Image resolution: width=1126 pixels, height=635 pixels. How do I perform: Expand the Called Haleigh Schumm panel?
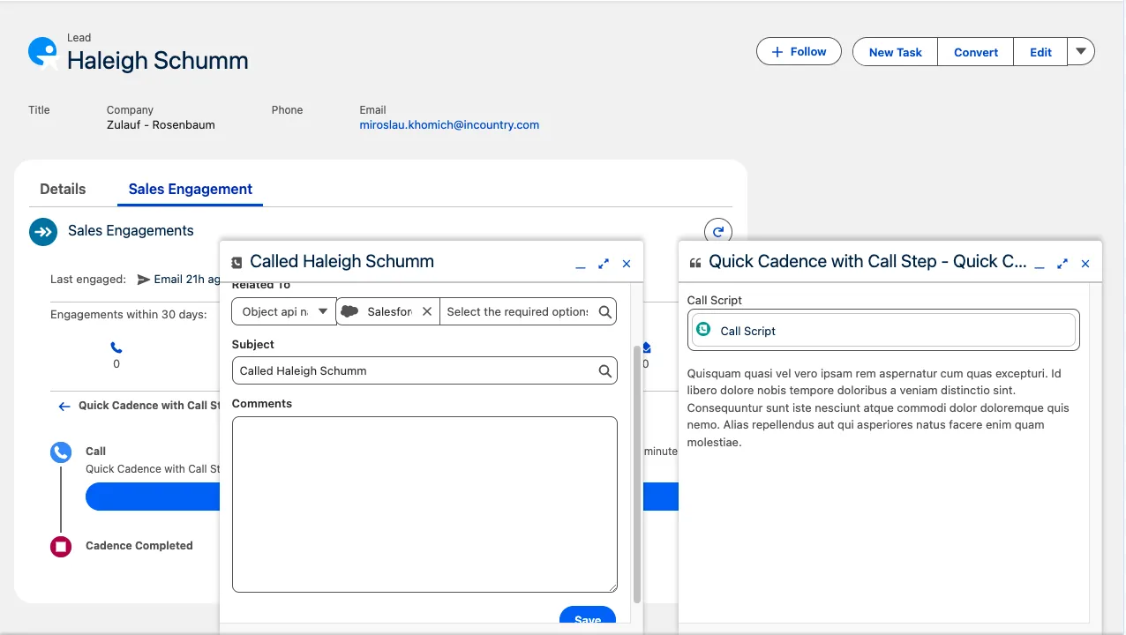(604, 264)
